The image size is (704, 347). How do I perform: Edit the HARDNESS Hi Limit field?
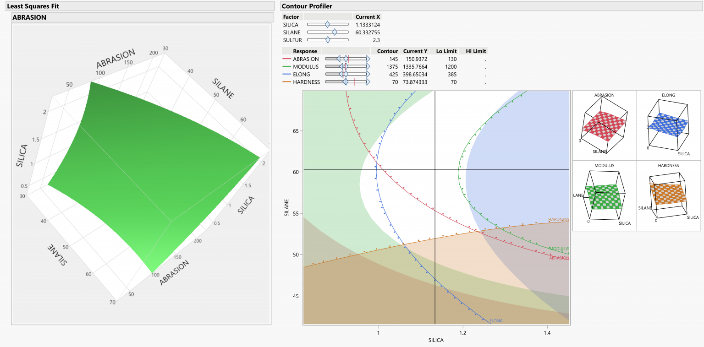tap(484, 81)
